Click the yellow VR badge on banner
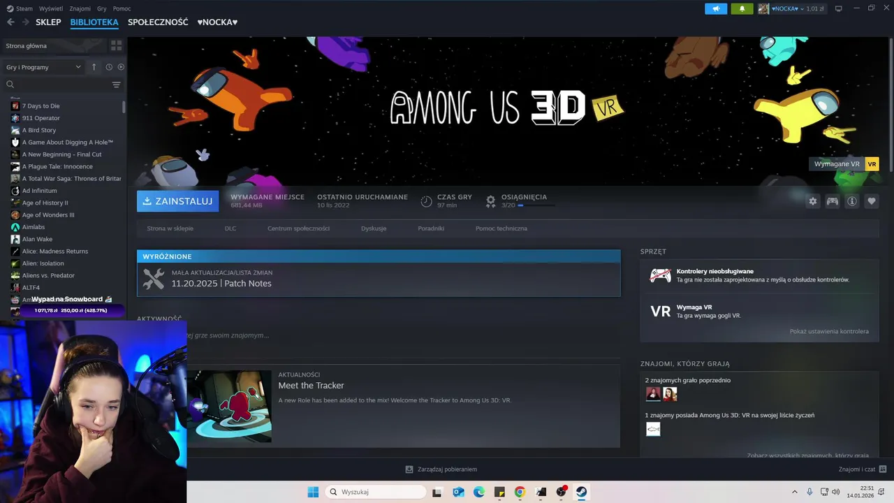The height and width of the screenshot is (503, 894). 871,164
